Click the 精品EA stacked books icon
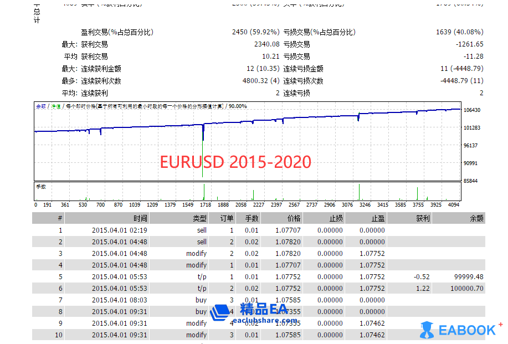The width and height of the screenshot is (508, 344). [x=218, y=314]
